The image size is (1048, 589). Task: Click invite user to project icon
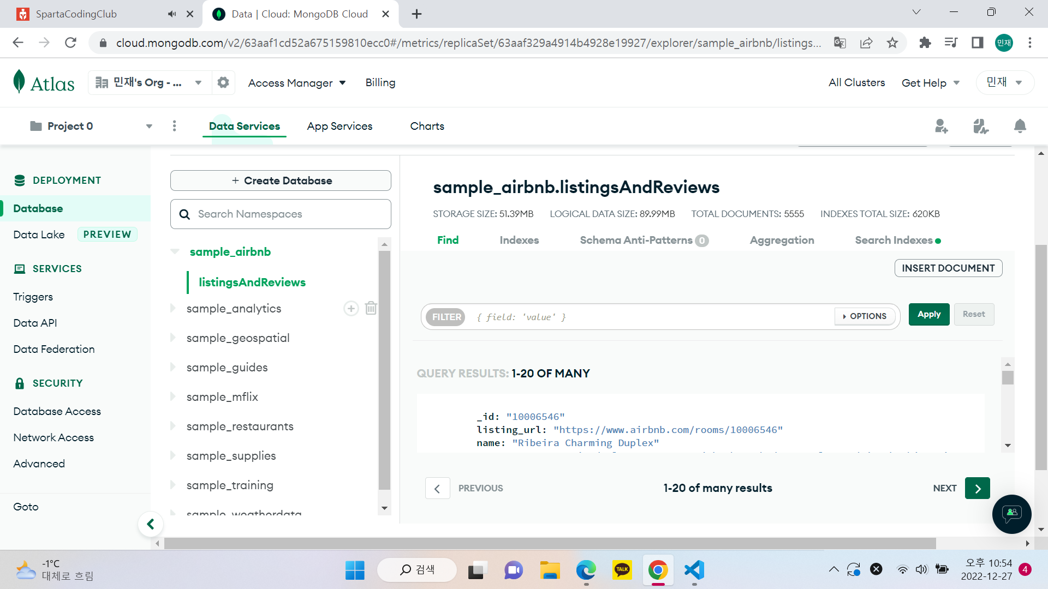[942, 126]
